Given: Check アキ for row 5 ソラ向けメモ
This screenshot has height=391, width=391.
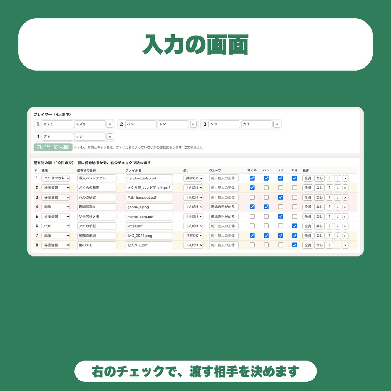Looking at the screenshot, I should [x=295, y=217].
